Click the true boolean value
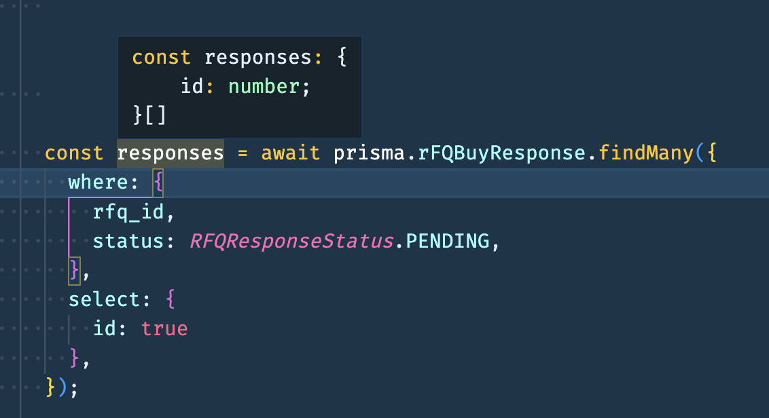 point(164,328)
